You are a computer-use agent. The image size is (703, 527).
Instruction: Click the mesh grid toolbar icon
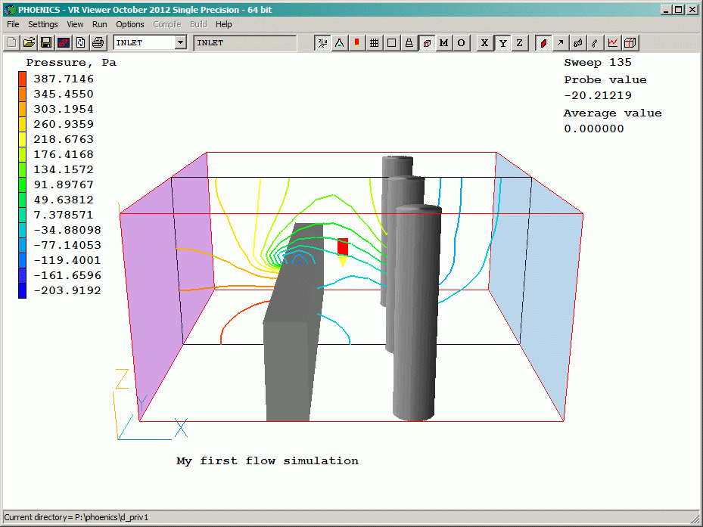[x=374, y=43]
